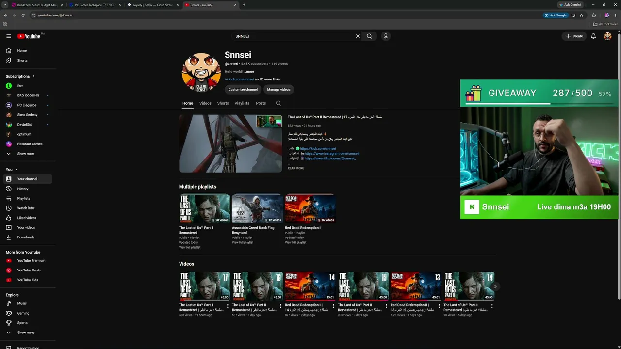Open YouTube Kids from sidebar

point(28,280)
